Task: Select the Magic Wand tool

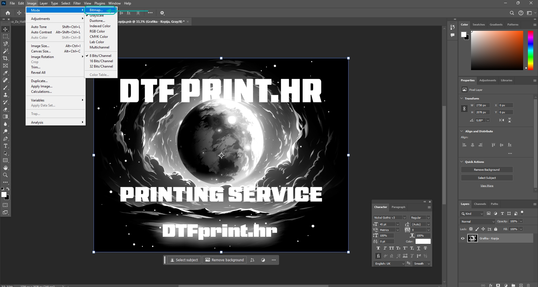Action: 5,51
